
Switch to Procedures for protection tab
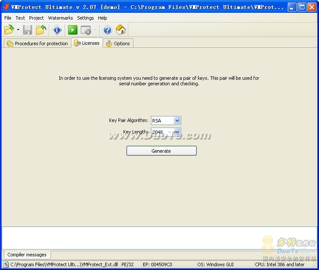(x=38, y=44)
